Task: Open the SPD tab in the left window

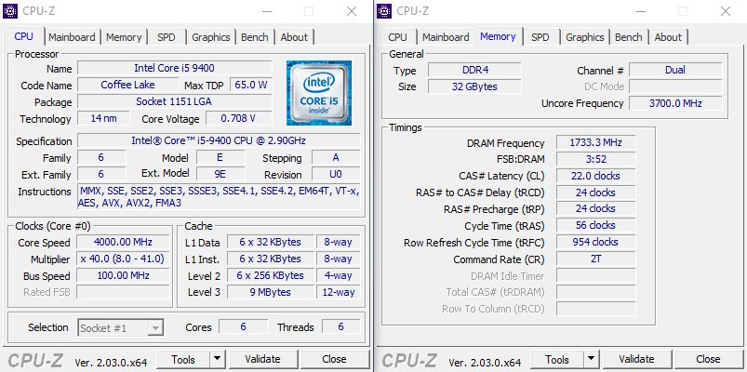Action: coord(167,37)
